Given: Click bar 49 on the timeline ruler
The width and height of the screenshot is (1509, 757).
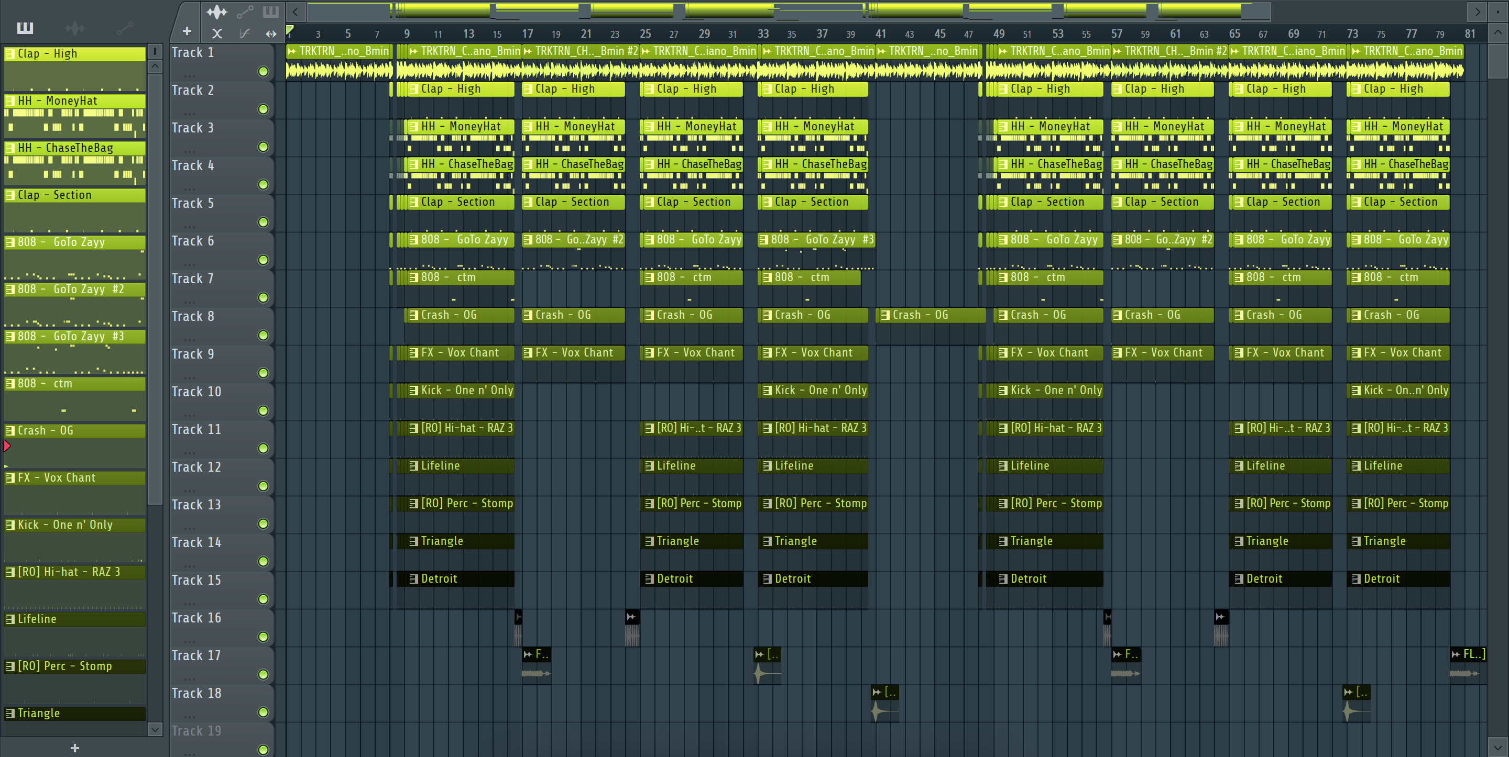Looking at the screenshot, I should click(999, 34).
